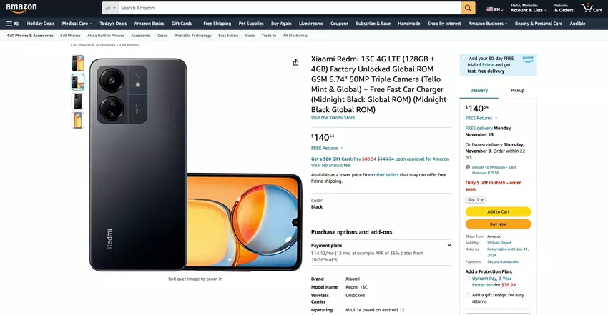Image resolution: width=608 pixels, height=315 pixels.
Task: Click the Search Amazon input field
Action: click(290, 8)
